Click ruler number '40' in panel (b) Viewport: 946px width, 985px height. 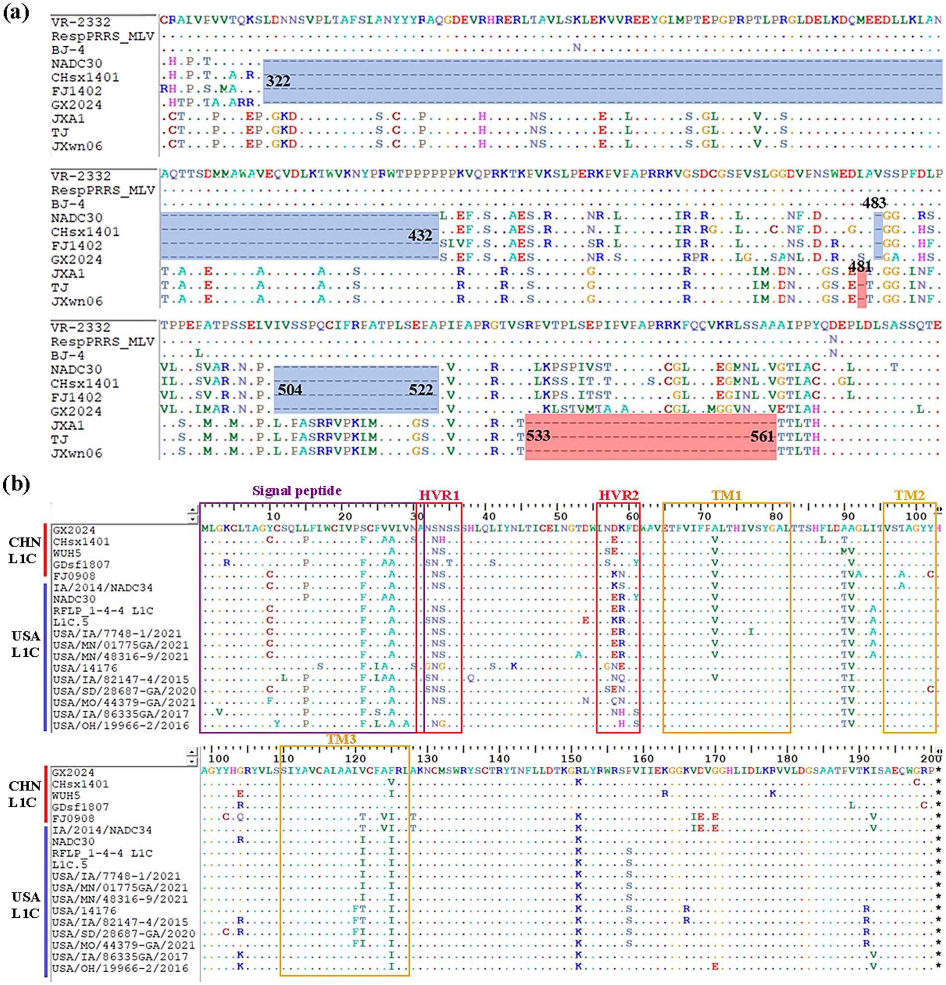[488, 517]
